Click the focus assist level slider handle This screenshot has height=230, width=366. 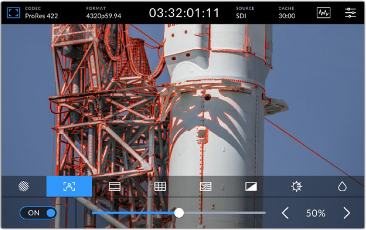pos(179,213)
